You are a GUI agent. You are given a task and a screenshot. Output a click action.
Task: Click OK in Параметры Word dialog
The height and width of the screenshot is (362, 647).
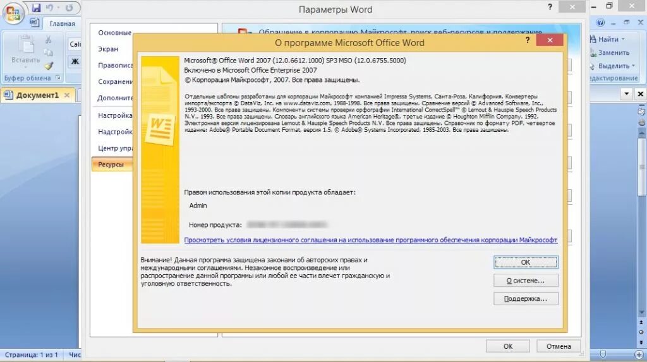tap(508, 346)
